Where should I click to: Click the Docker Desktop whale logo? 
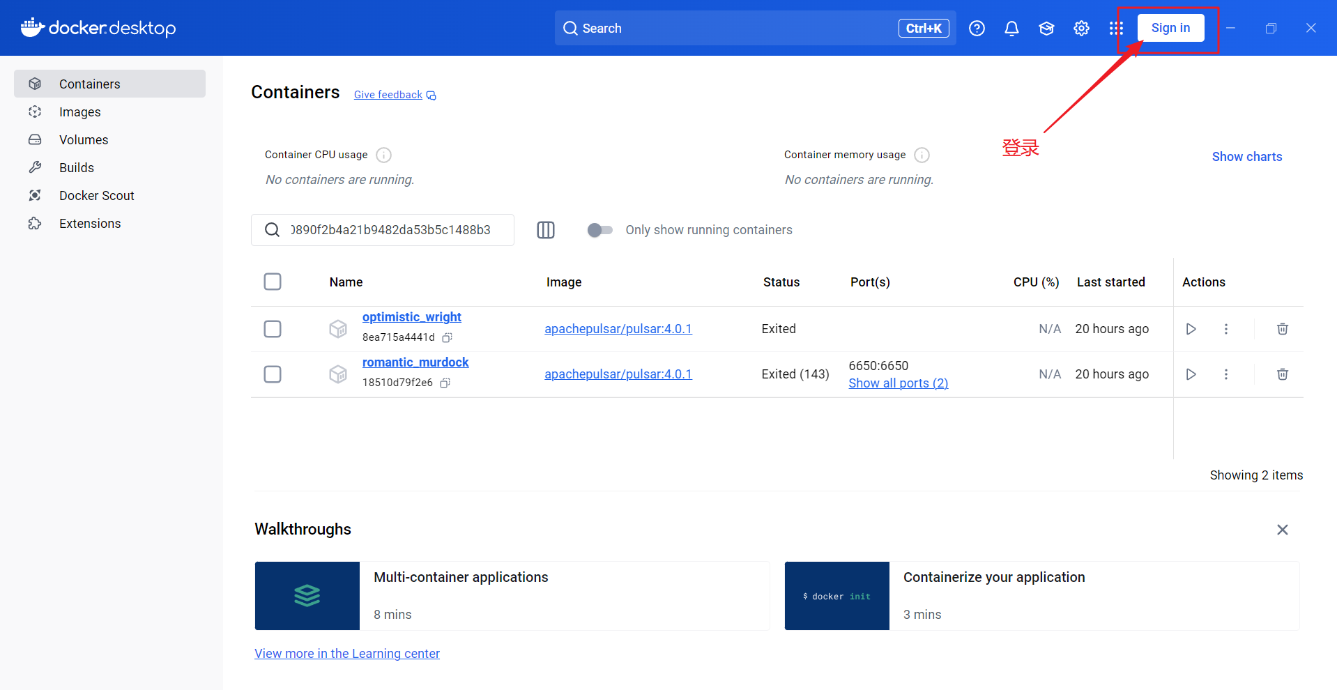click(x=33, y=27)
